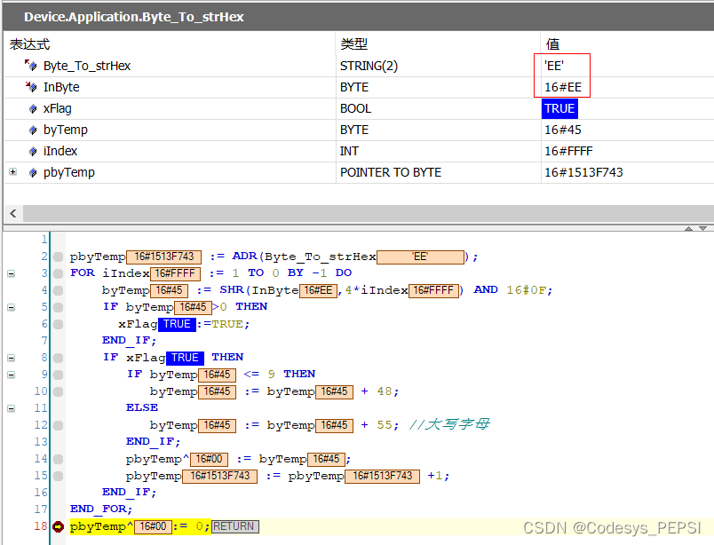Collapse the IF block on line 9
Image resolution: width=714 pixels, height=545 pixels.
12,375
